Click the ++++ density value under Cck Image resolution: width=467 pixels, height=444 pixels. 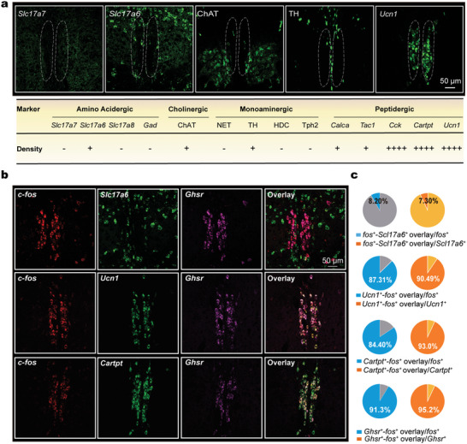click(396, 148)
